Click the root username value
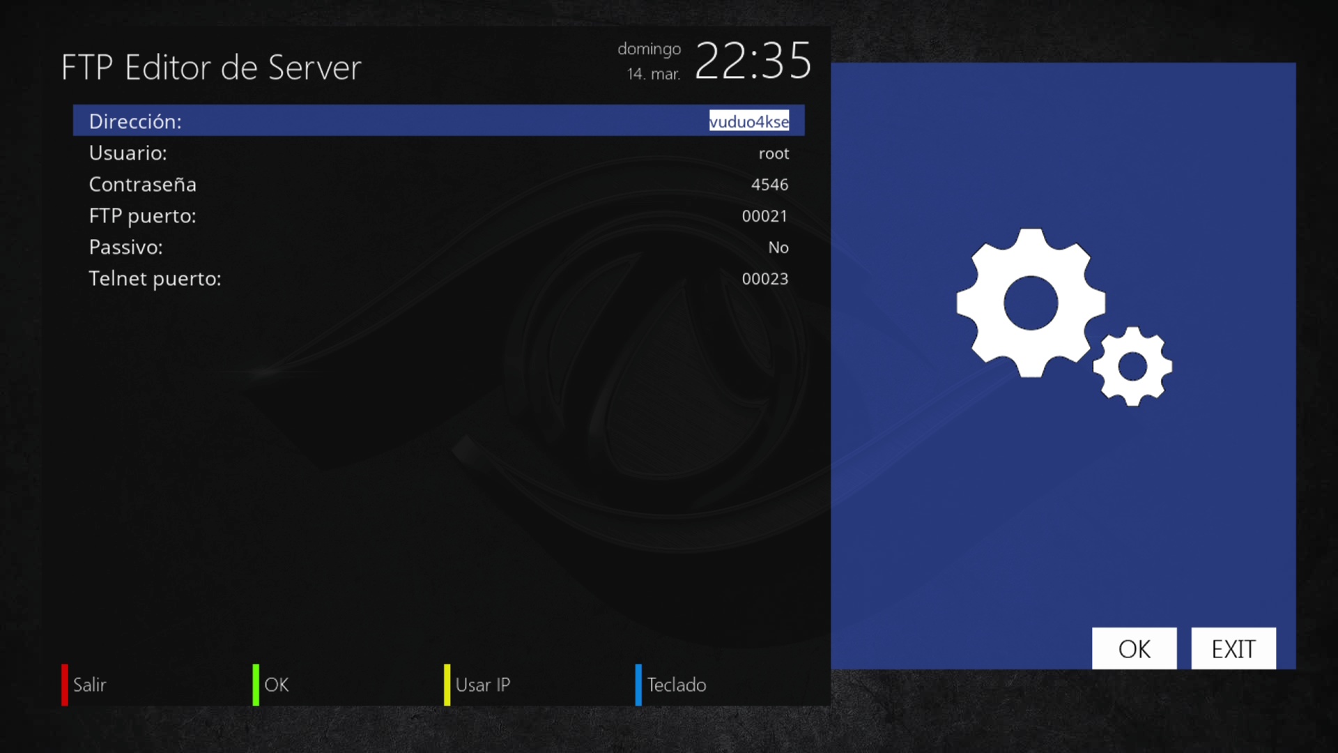The width and height of the screenshot is (1338, 753). click(x=774, y=153)
